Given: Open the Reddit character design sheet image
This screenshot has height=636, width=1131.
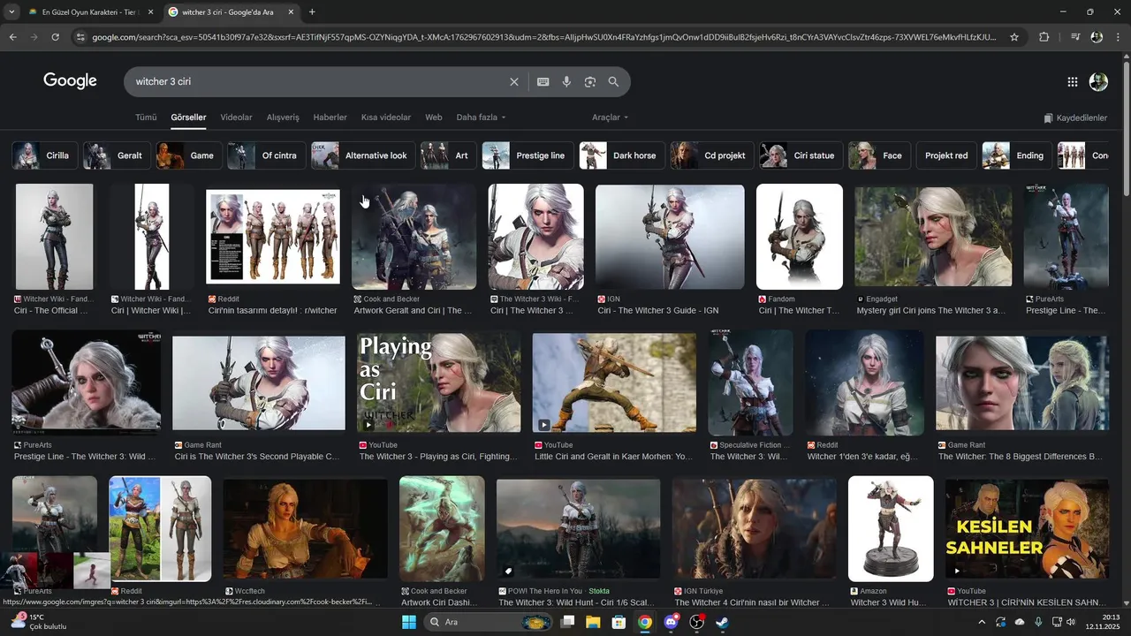Looking at the screenshot, I should pos(273,237).
